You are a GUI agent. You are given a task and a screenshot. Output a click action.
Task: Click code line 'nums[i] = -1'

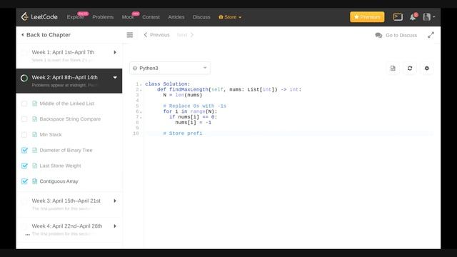pos(194,122)
